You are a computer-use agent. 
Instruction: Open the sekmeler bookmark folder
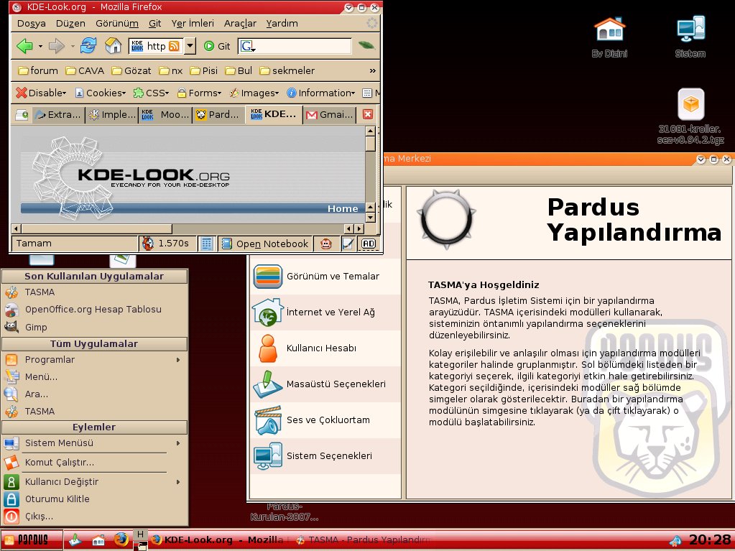(287, 70)
